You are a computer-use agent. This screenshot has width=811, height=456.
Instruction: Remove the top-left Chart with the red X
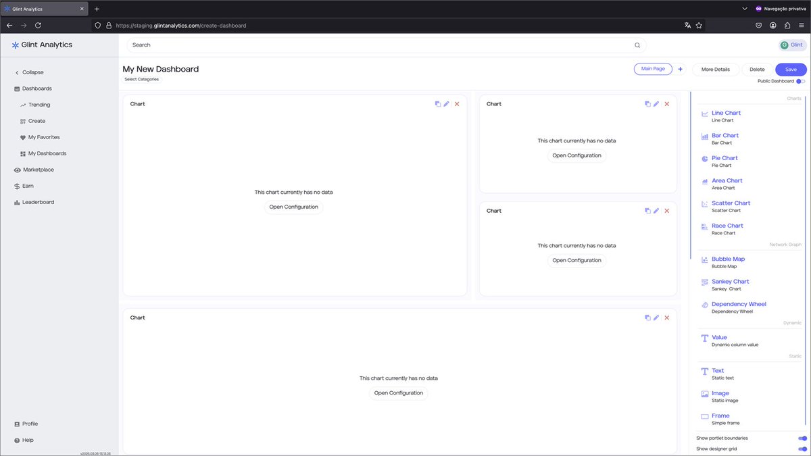click(x=457, y=104)
